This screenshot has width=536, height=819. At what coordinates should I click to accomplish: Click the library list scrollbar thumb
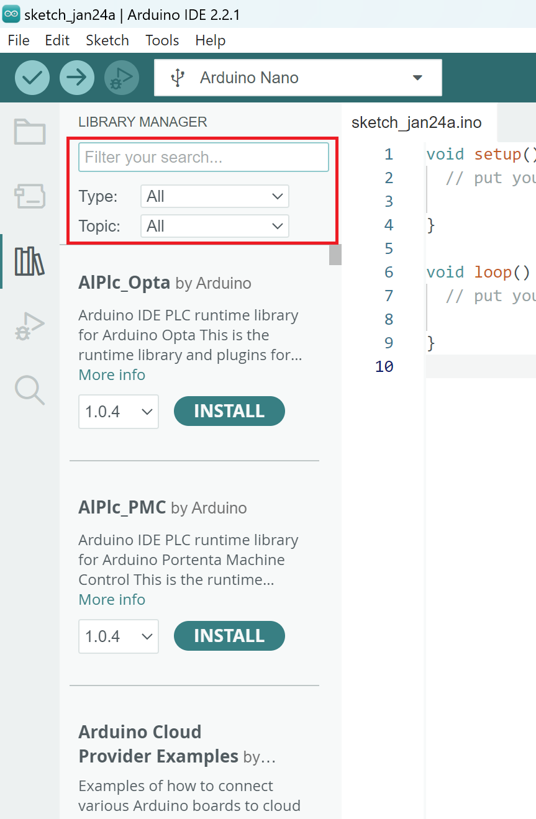tap(335, 255)
